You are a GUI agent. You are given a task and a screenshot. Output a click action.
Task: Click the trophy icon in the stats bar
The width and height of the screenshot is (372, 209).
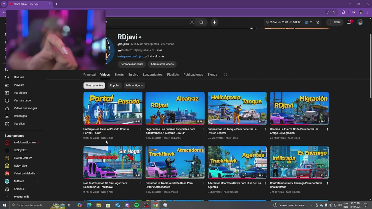click(318, 22)
